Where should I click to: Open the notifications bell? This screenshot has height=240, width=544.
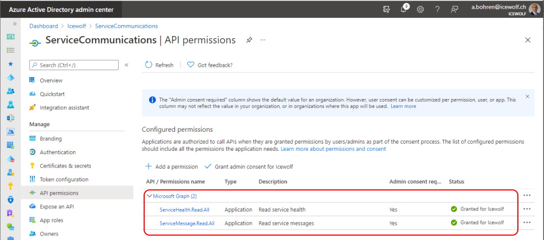[x=404, y=9]
